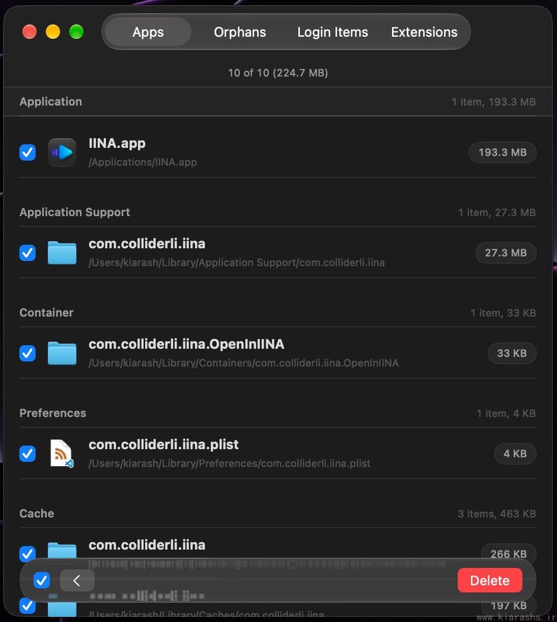557x622 pixels.
Task: Uncheck the com.colliderli.iina.plist checkbox
Action: pyautogui.click(x=27, y=453)
